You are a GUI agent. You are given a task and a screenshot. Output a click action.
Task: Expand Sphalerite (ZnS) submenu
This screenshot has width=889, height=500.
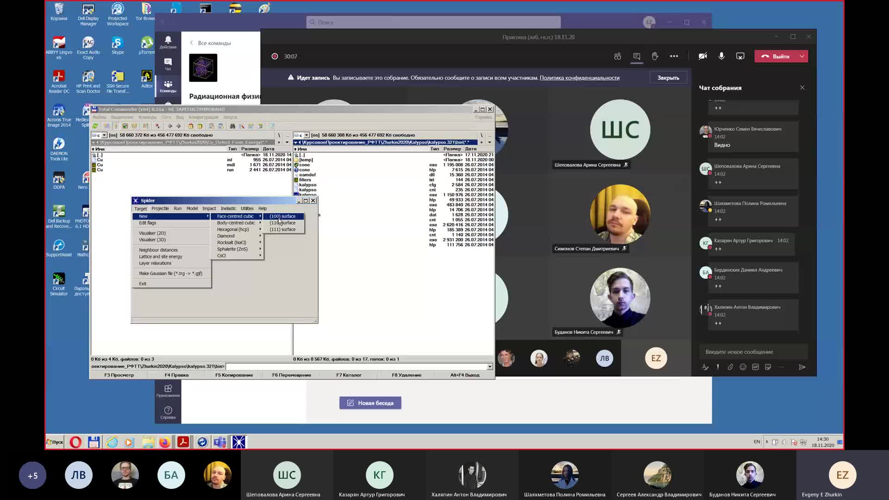point(238,249)
